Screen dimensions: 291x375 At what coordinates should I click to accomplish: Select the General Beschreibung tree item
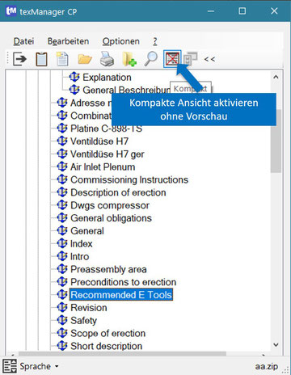point(126,90)
